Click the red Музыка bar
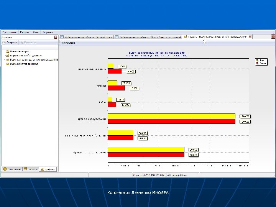The height and width of the screenshot is (207, 276). pyautogui.click(x=117, y=88)
